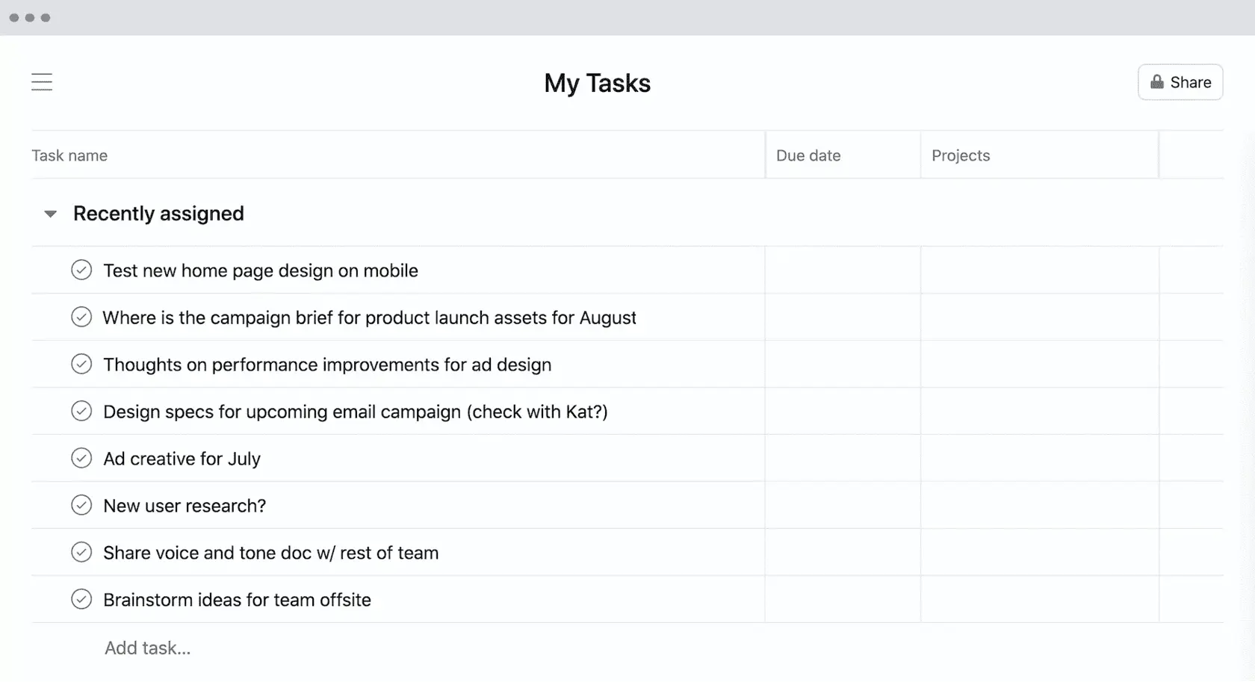Mark "Test new home page design" complete

tap(81, 270)
